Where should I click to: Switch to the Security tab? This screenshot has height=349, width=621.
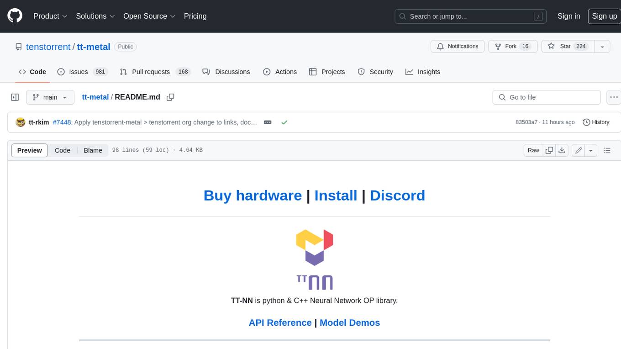pyautogui.click(x=375, y=72)
